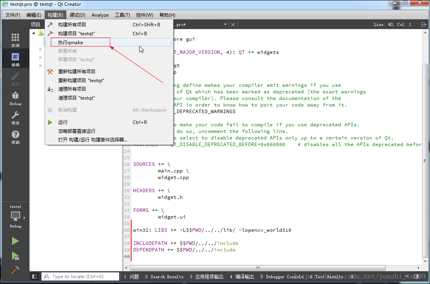Image resolution: width=430 pixels, height=284 pixels.
Task: Toggle right output pane button in status bar
Action: (416, 276)
